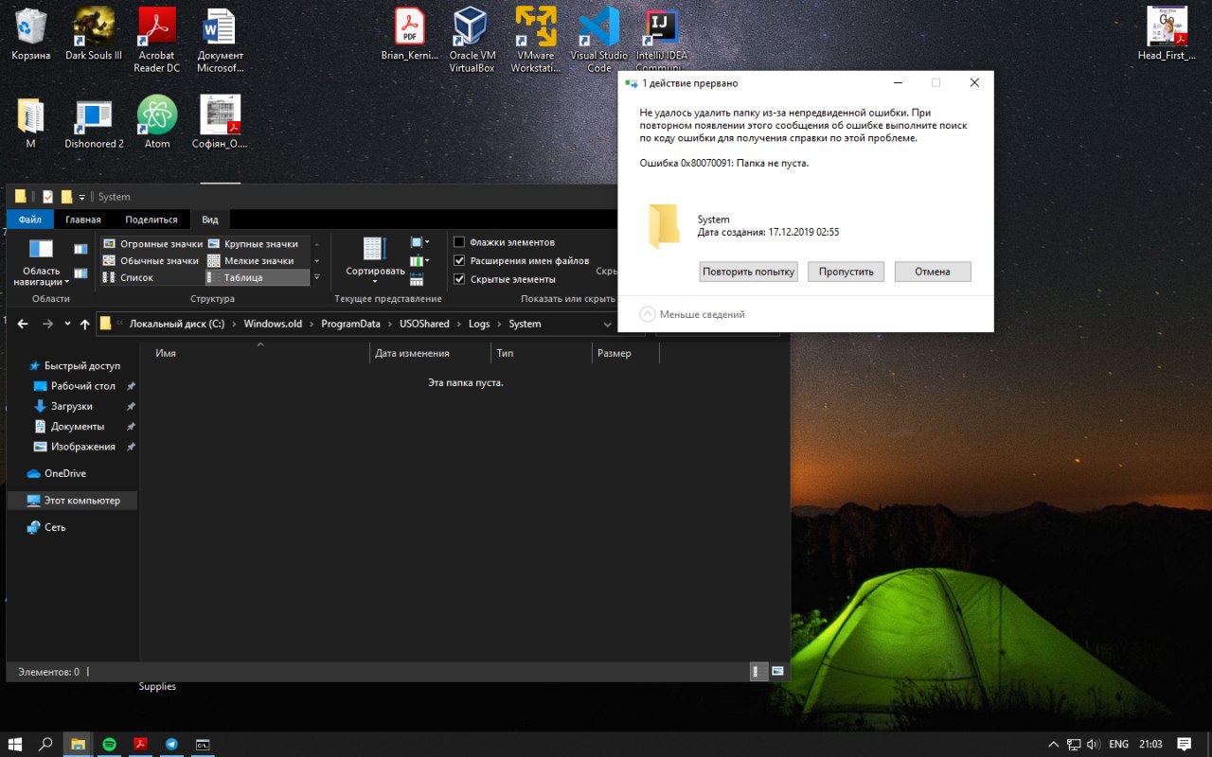Switch to details view in status bar
This screenshot has width=1212, height=757.
[758, 671]
